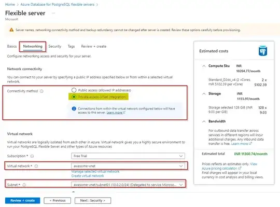This screenshot has height=207, width=280.
Task: Click the info icon next to Virtual network
Action: (36, 166)
